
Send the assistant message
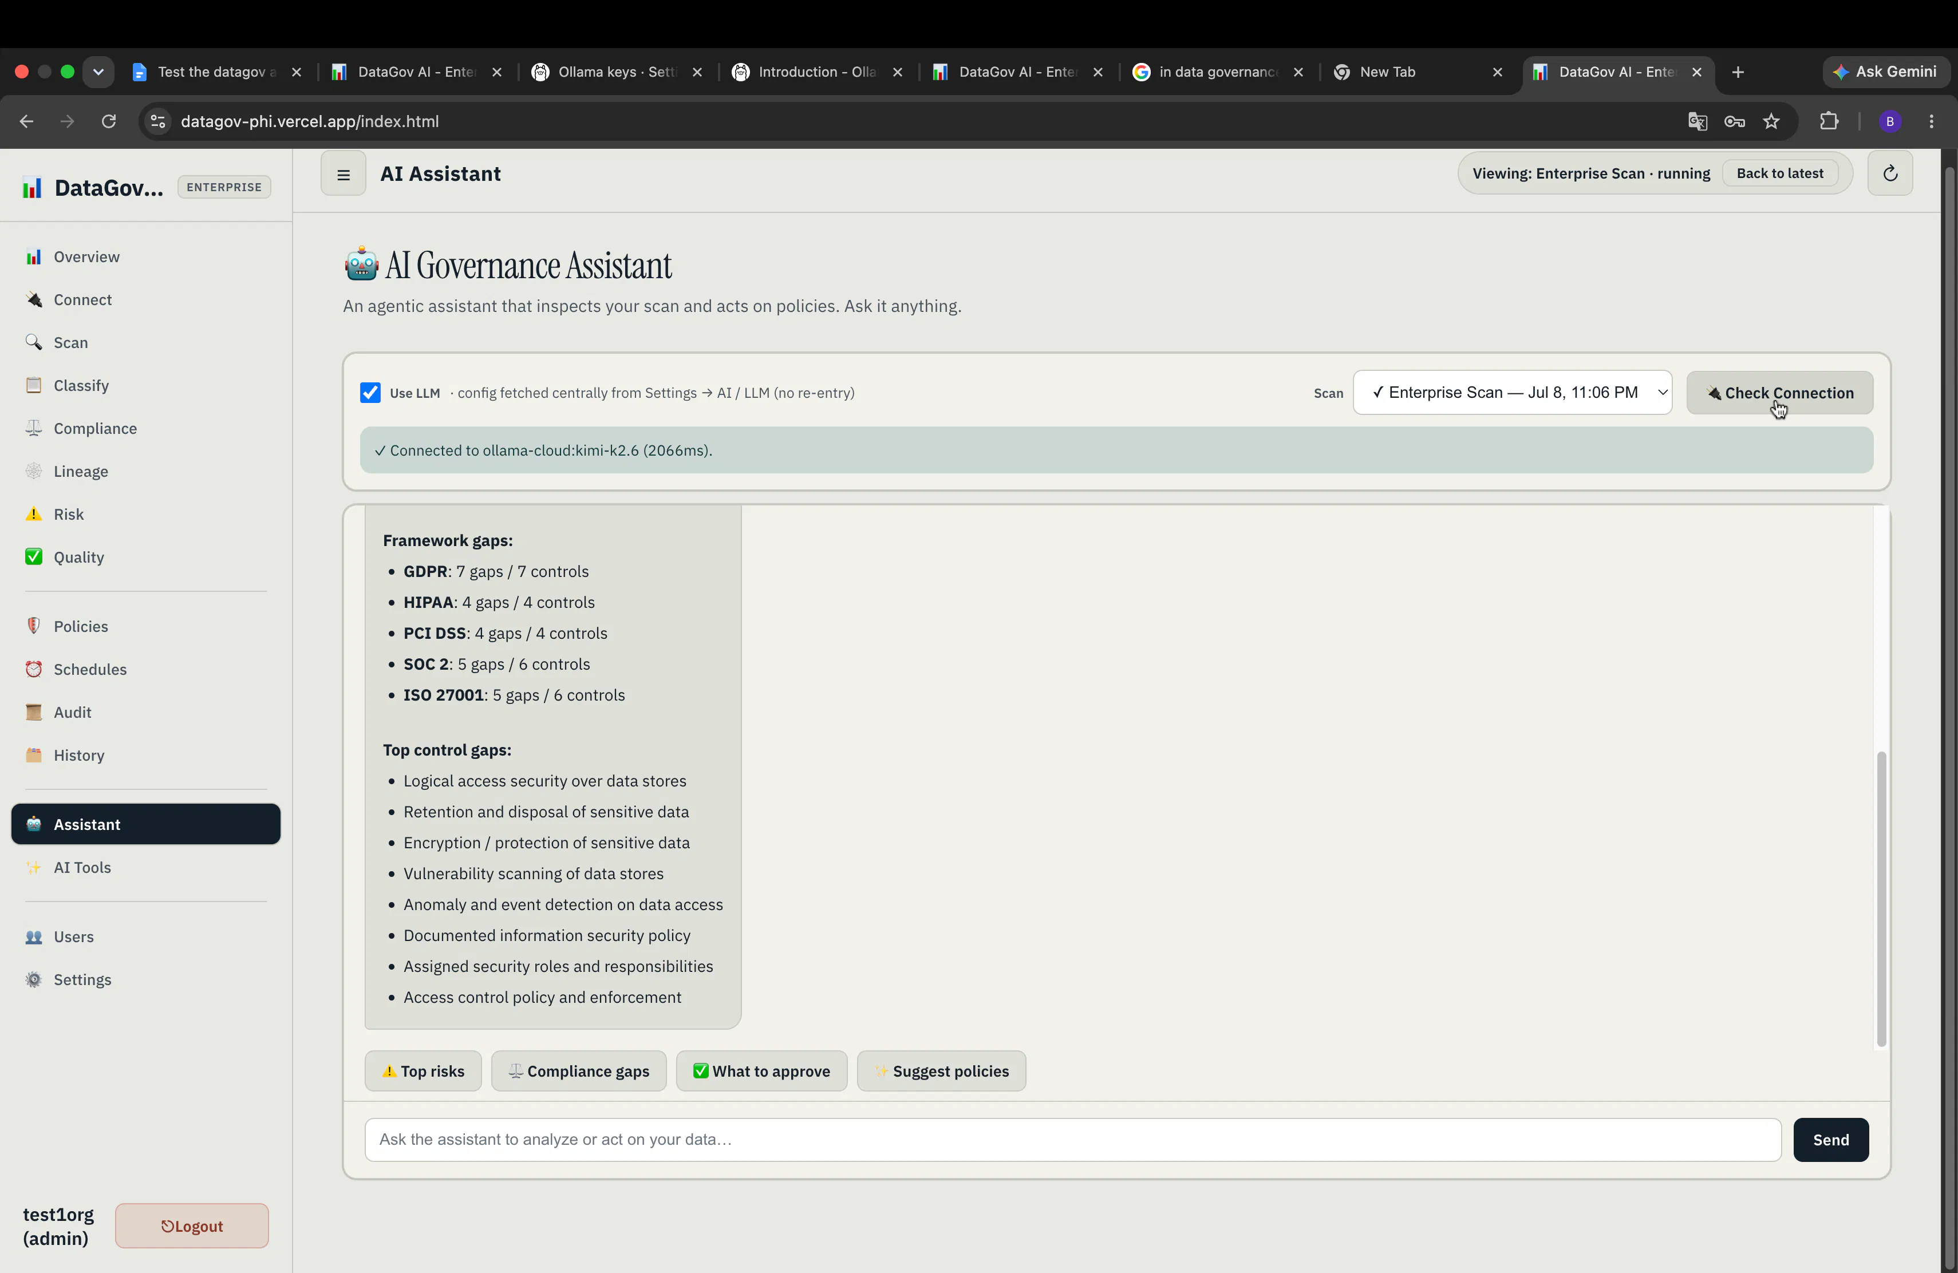tap(1830, 1140)
